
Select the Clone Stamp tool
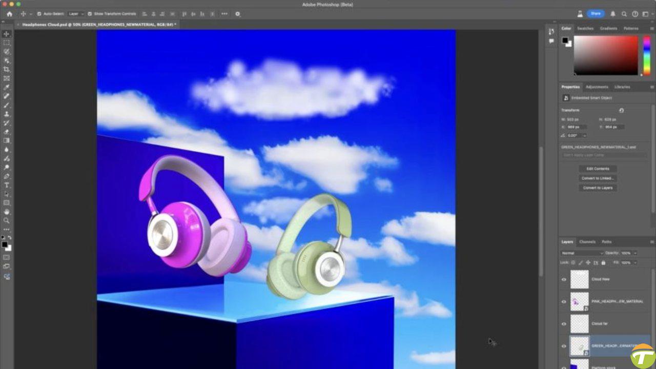(7, 114)
